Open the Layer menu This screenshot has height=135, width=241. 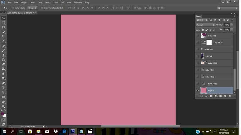tap(32, 3)
